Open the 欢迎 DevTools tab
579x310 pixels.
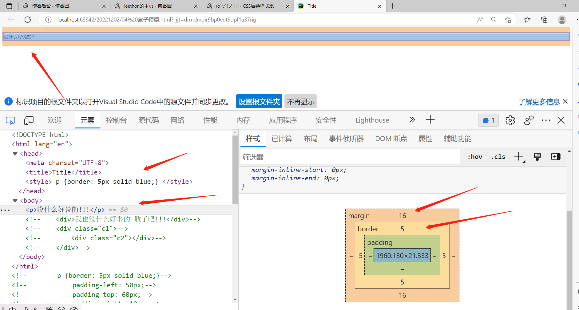[x=55, y=120]
